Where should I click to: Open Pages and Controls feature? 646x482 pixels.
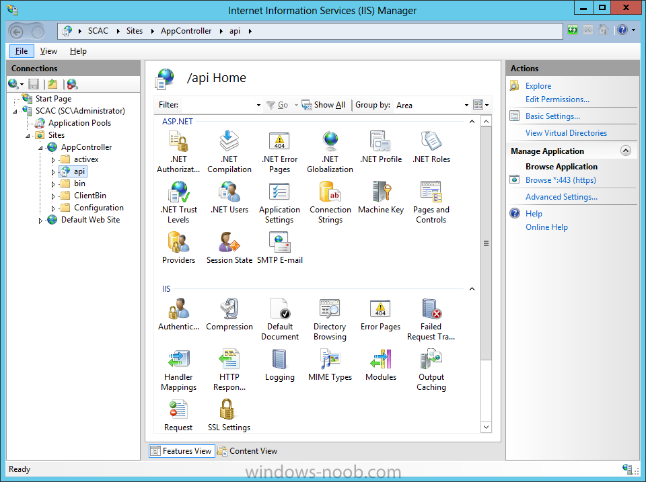tap(431, 202)
